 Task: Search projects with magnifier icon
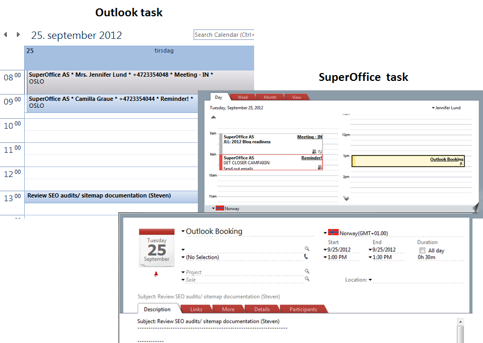307,271
